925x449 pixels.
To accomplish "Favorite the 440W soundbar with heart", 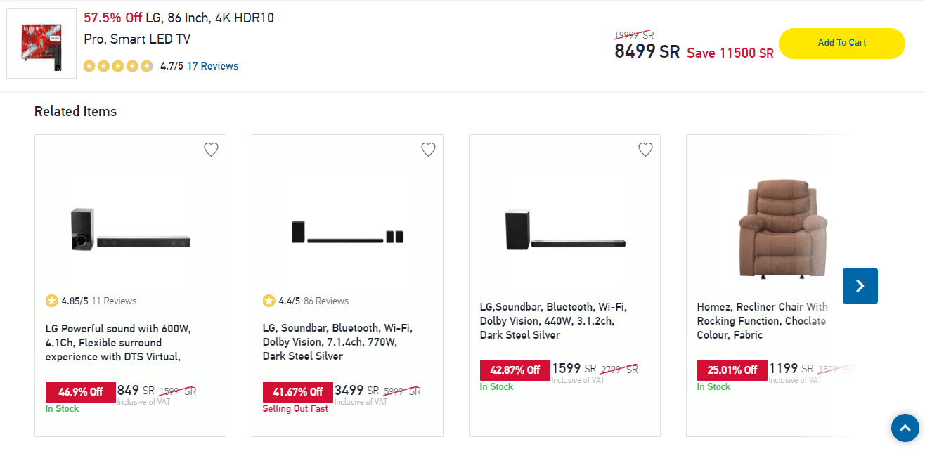I will [x=645, y=150].
